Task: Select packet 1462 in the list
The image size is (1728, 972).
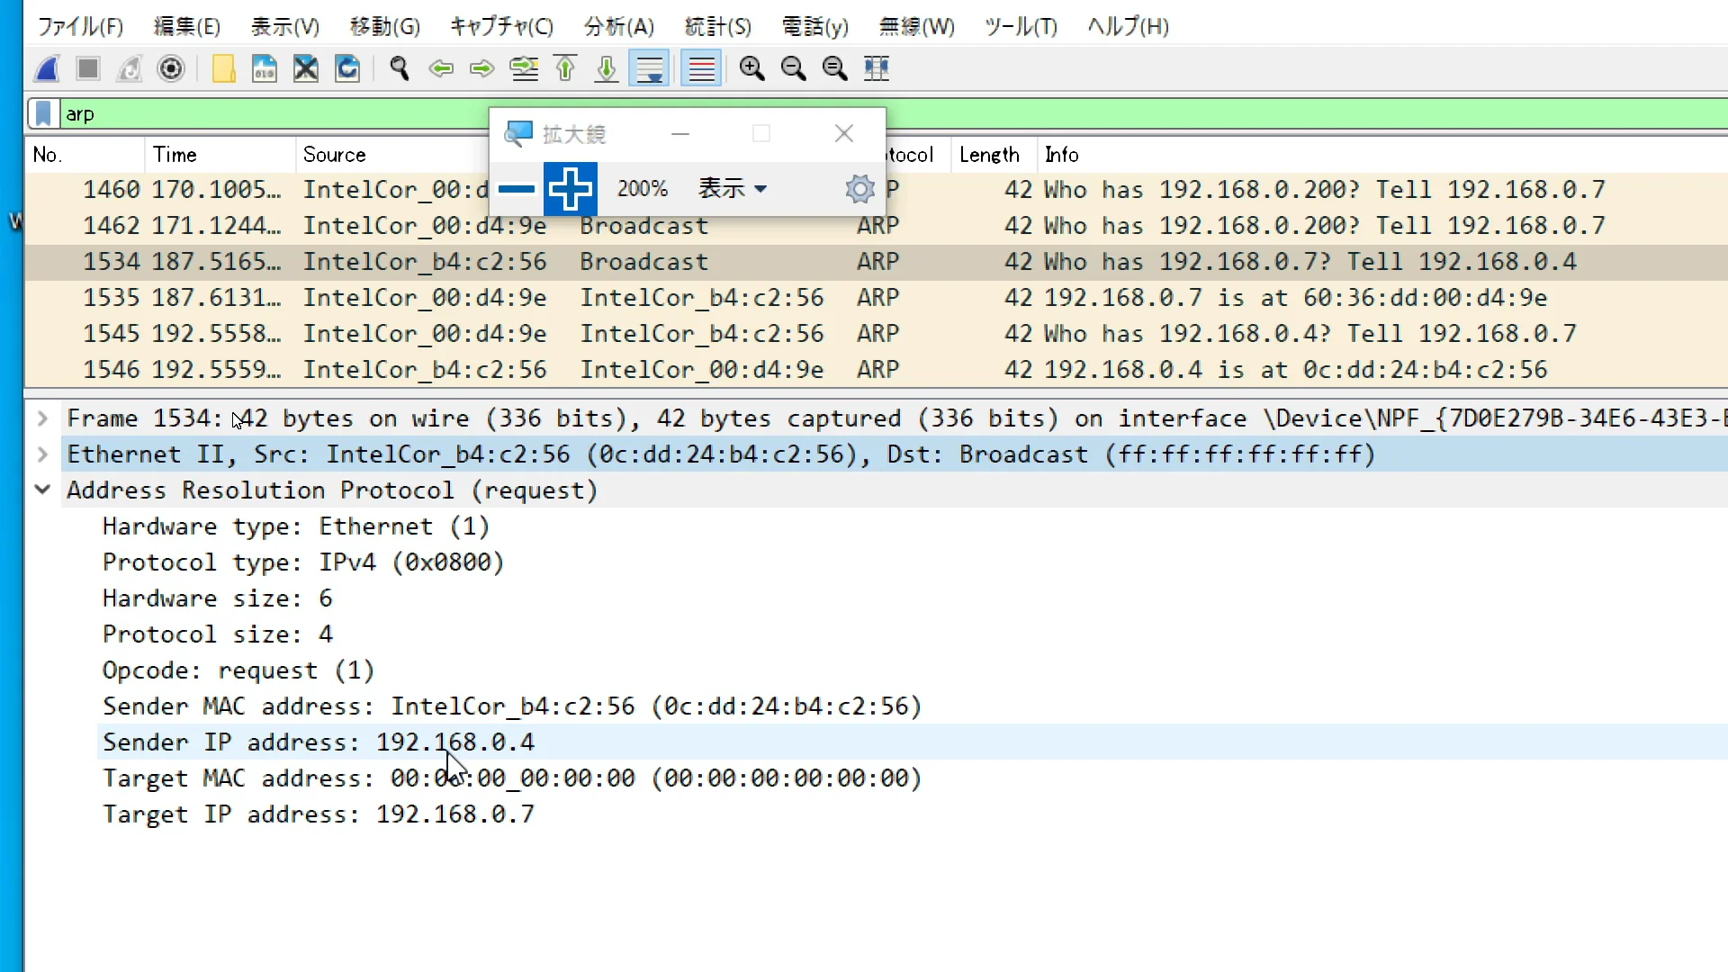Action: [876, 226]
